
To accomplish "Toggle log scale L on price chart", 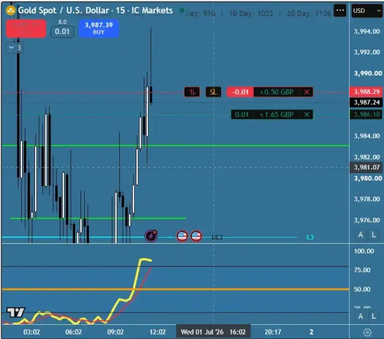I will point(374,235).
